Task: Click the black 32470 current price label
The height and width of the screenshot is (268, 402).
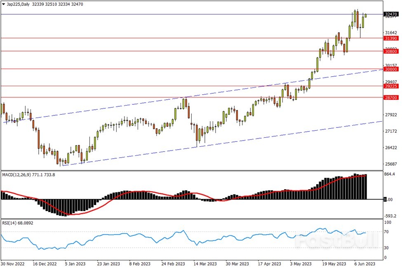Action: click(391, 14)
